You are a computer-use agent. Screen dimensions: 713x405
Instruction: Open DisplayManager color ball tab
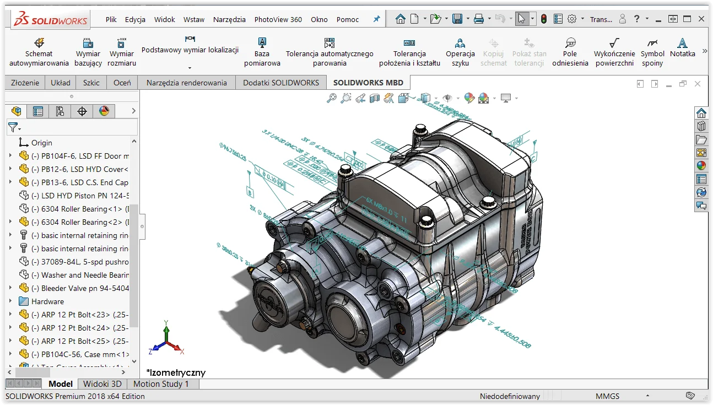[104, 111]
